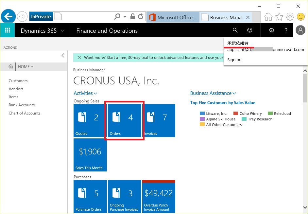Click the Relecloud green legend swatch
The image size is (308, 214).
[270, 114]
